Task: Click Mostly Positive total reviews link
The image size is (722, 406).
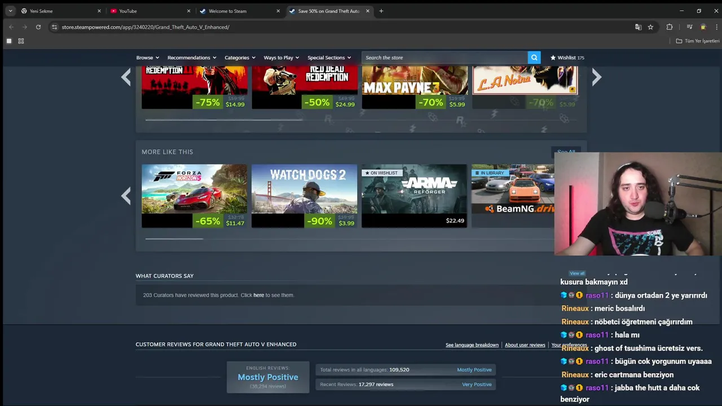Action: tap(474, 370)
